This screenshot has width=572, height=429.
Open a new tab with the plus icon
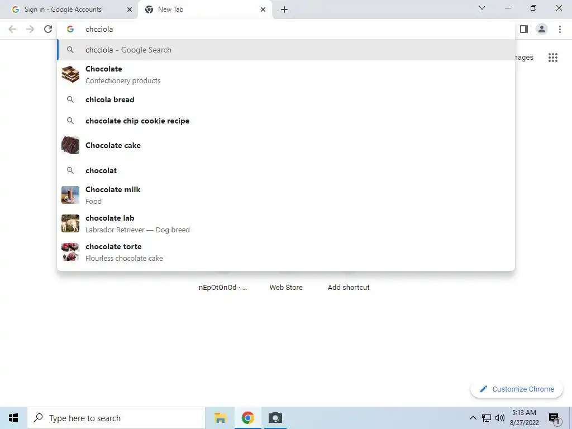(284, 9)
